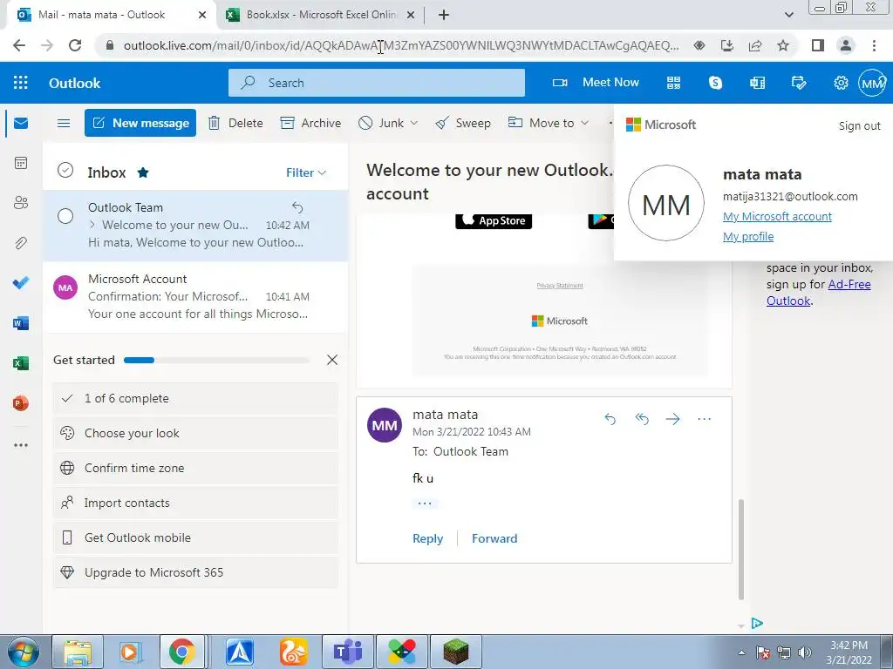Click Delete in the toolbar
Screen dimensions: 893x669
[235, 123]
